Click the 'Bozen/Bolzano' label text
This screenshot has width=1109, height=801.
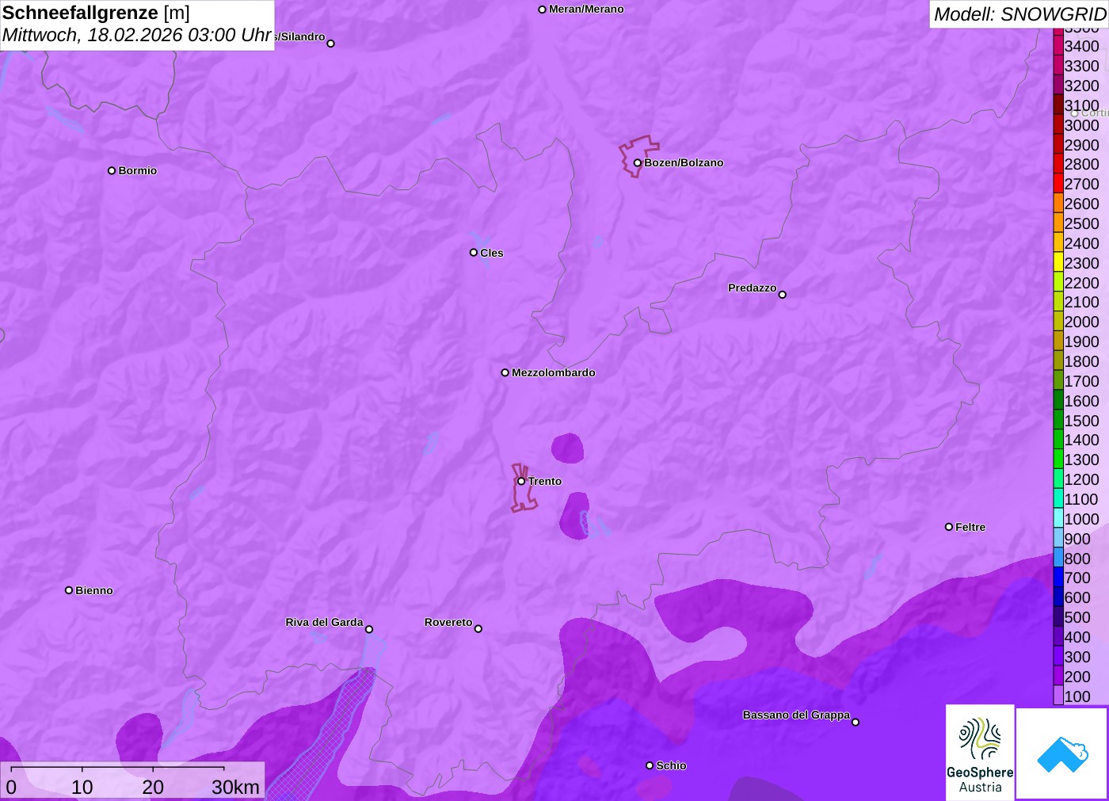tap(684, 162)
